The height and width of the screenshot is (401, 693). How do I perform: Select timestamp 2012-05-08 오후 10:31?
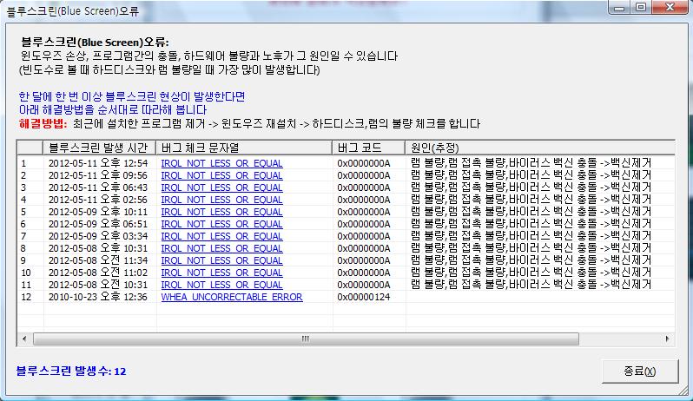(x=98, y=248)
